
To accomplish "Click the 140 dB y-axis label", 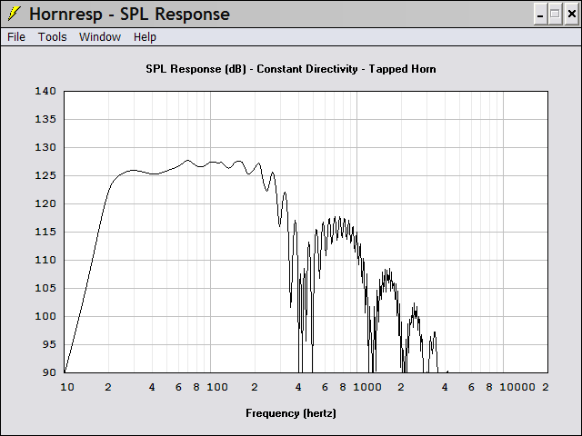I will click(45, 91).
